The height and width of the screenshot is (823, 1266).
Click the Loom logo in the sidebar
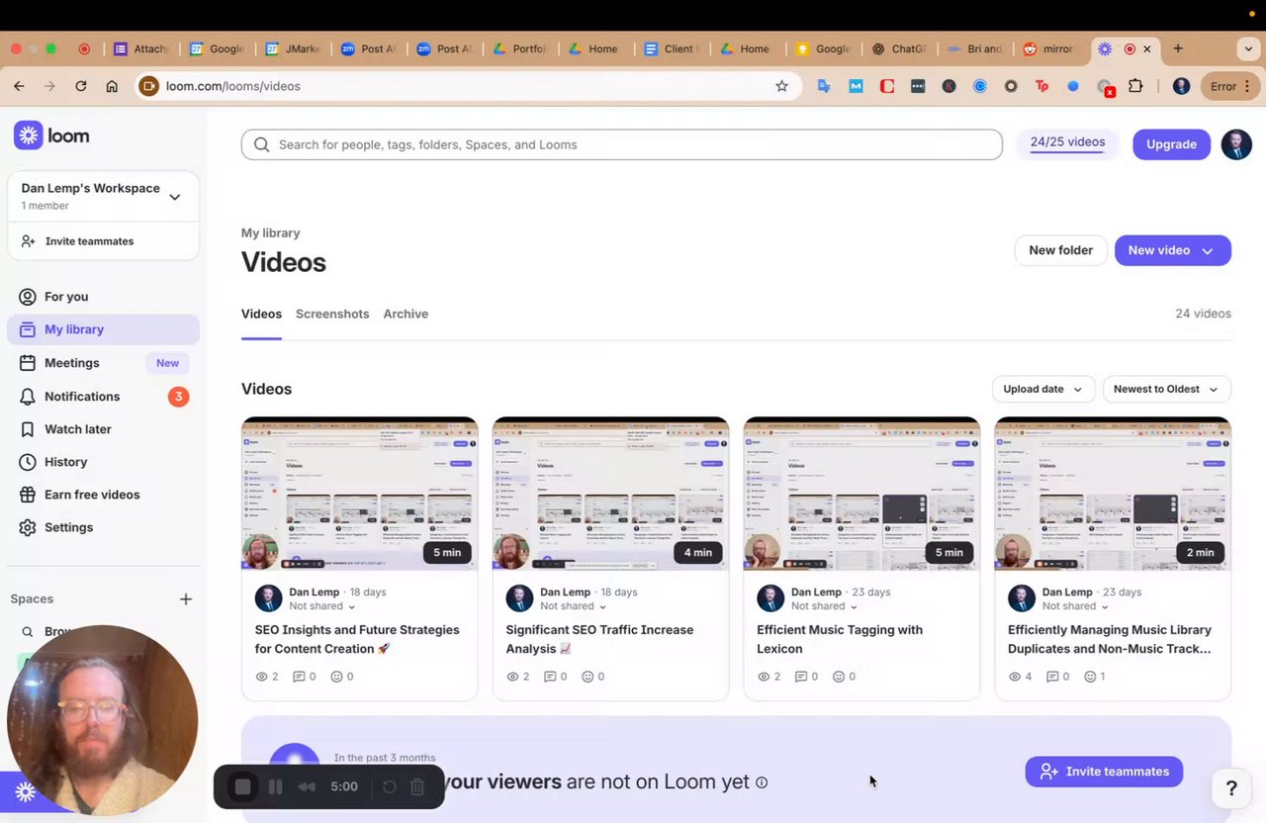[x=51, y=136]
